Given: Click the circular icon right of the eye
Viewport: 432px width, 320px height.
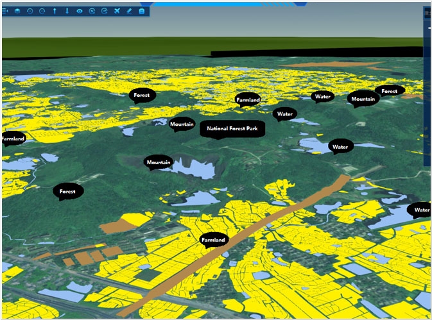Looking at the screenshot, I should [x=92, y=11].
